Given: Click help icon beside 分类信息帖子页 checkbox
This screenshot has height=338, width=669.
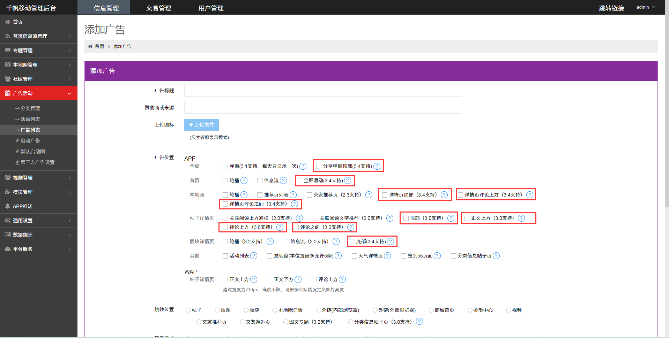Looking at the screenshot, I should point(496,256).
